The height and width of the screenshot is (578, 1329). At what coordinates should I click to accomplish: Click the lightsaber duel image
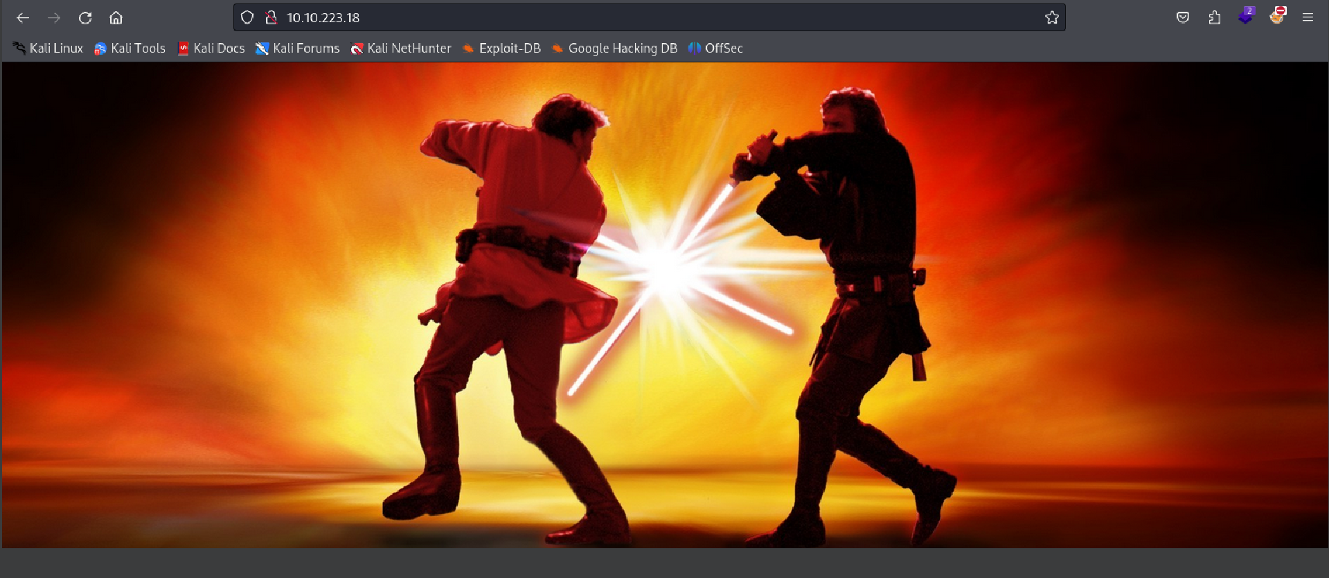[x=665, y=305]
